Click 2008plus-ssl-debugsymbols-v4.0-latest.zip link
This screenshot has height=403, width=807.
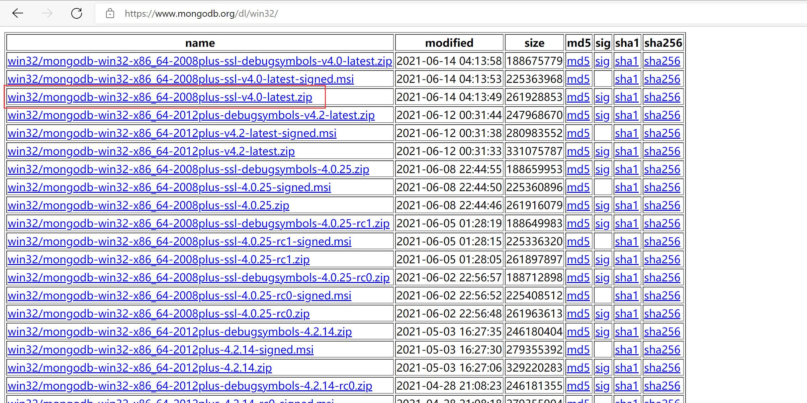pyautogui.click(x=200, y=61)
